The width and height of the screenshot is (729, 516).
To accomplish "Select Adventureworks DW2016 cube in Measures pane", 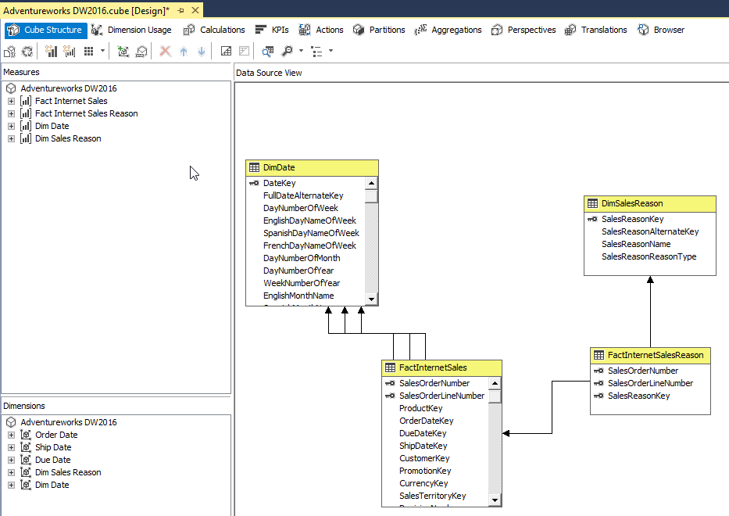I will 68,88.
